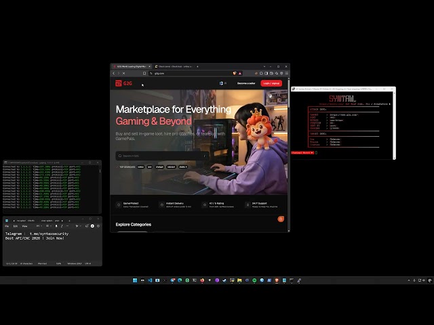This screenshot has height=325, width=434.
Task: Expand the Notepad list style dropdown
Action: 48,226
